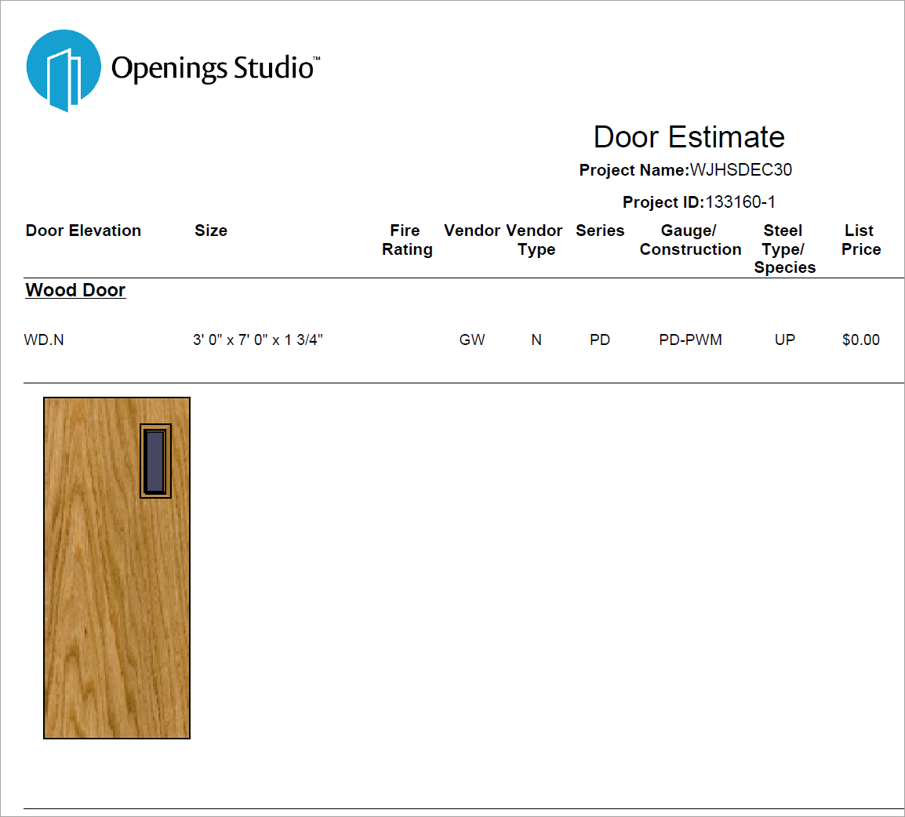Select the Door Estimate title

point(689,137)
